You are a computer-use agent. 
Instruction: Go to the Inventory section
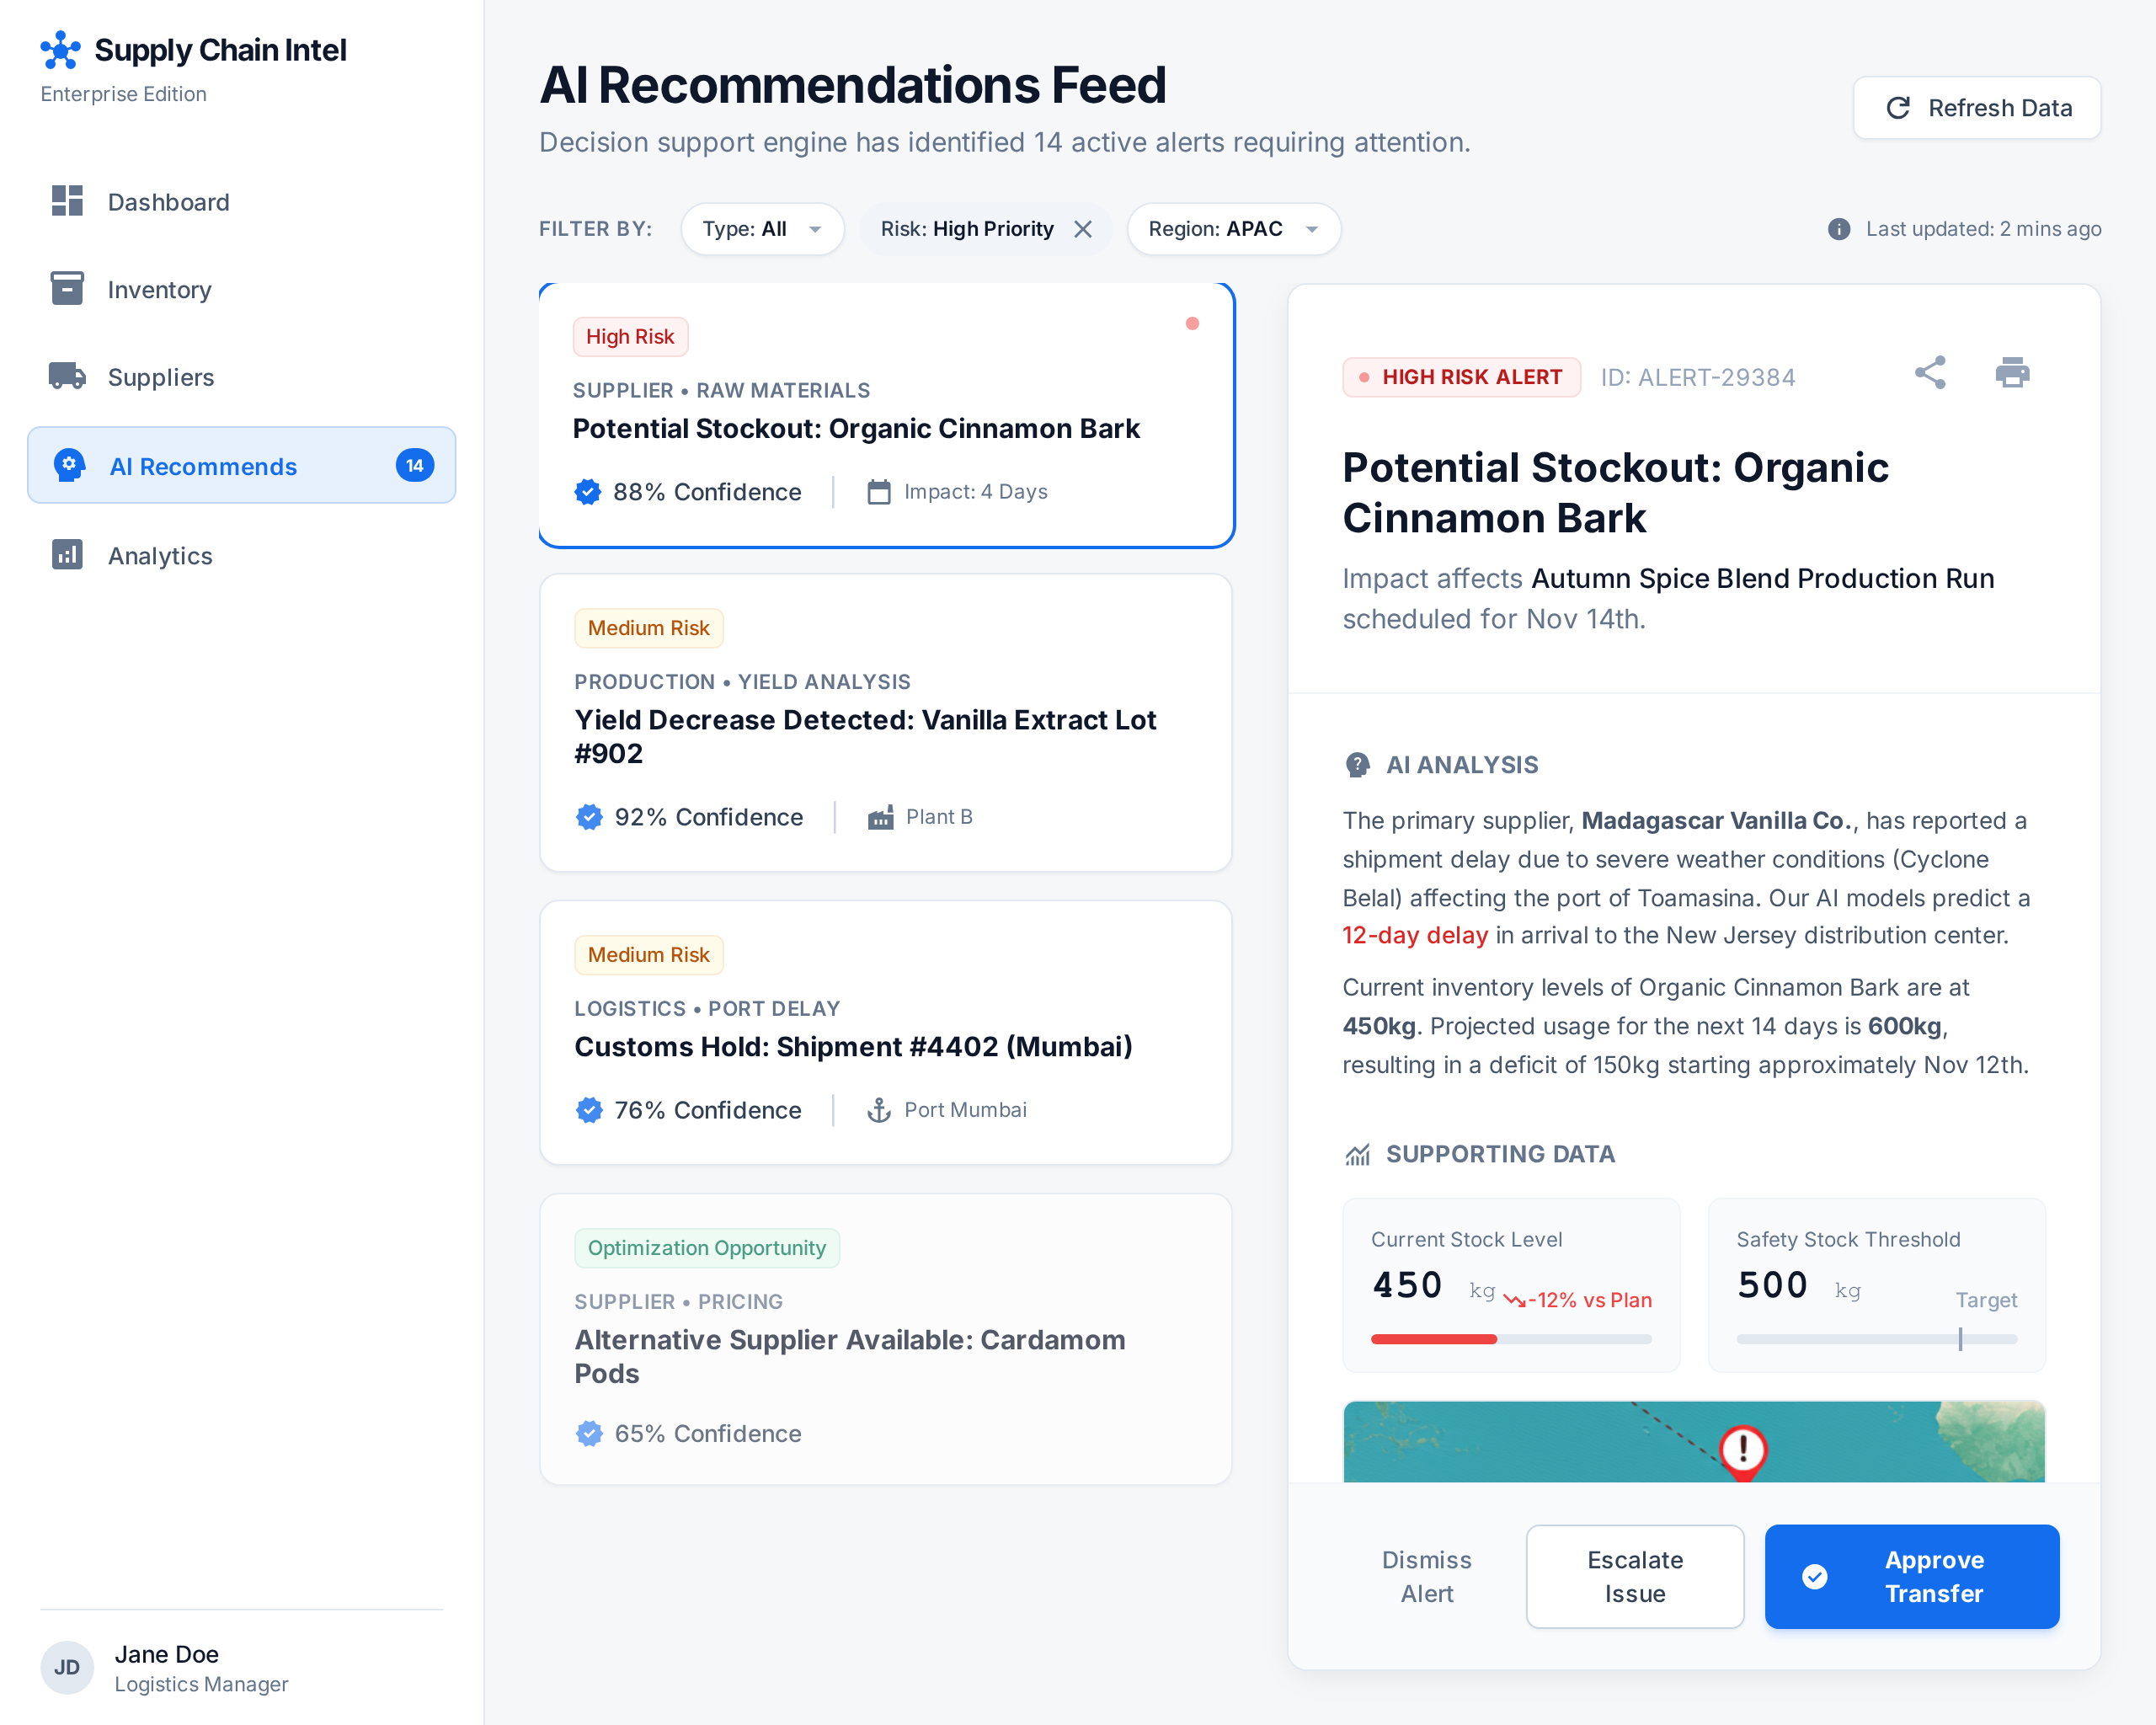coord(241,289)
